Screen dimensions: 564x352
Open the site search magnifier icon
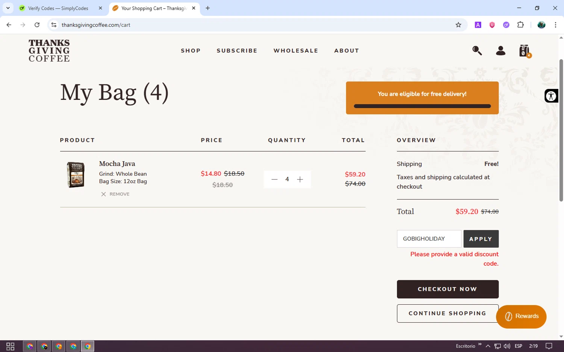pos(477,51)
